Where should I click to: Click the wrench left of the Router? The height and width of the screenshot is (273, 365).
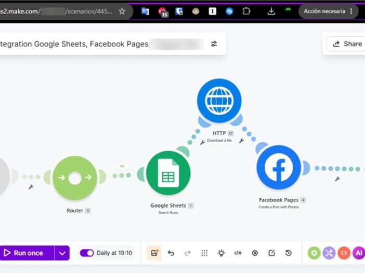[x=31, y=187]
